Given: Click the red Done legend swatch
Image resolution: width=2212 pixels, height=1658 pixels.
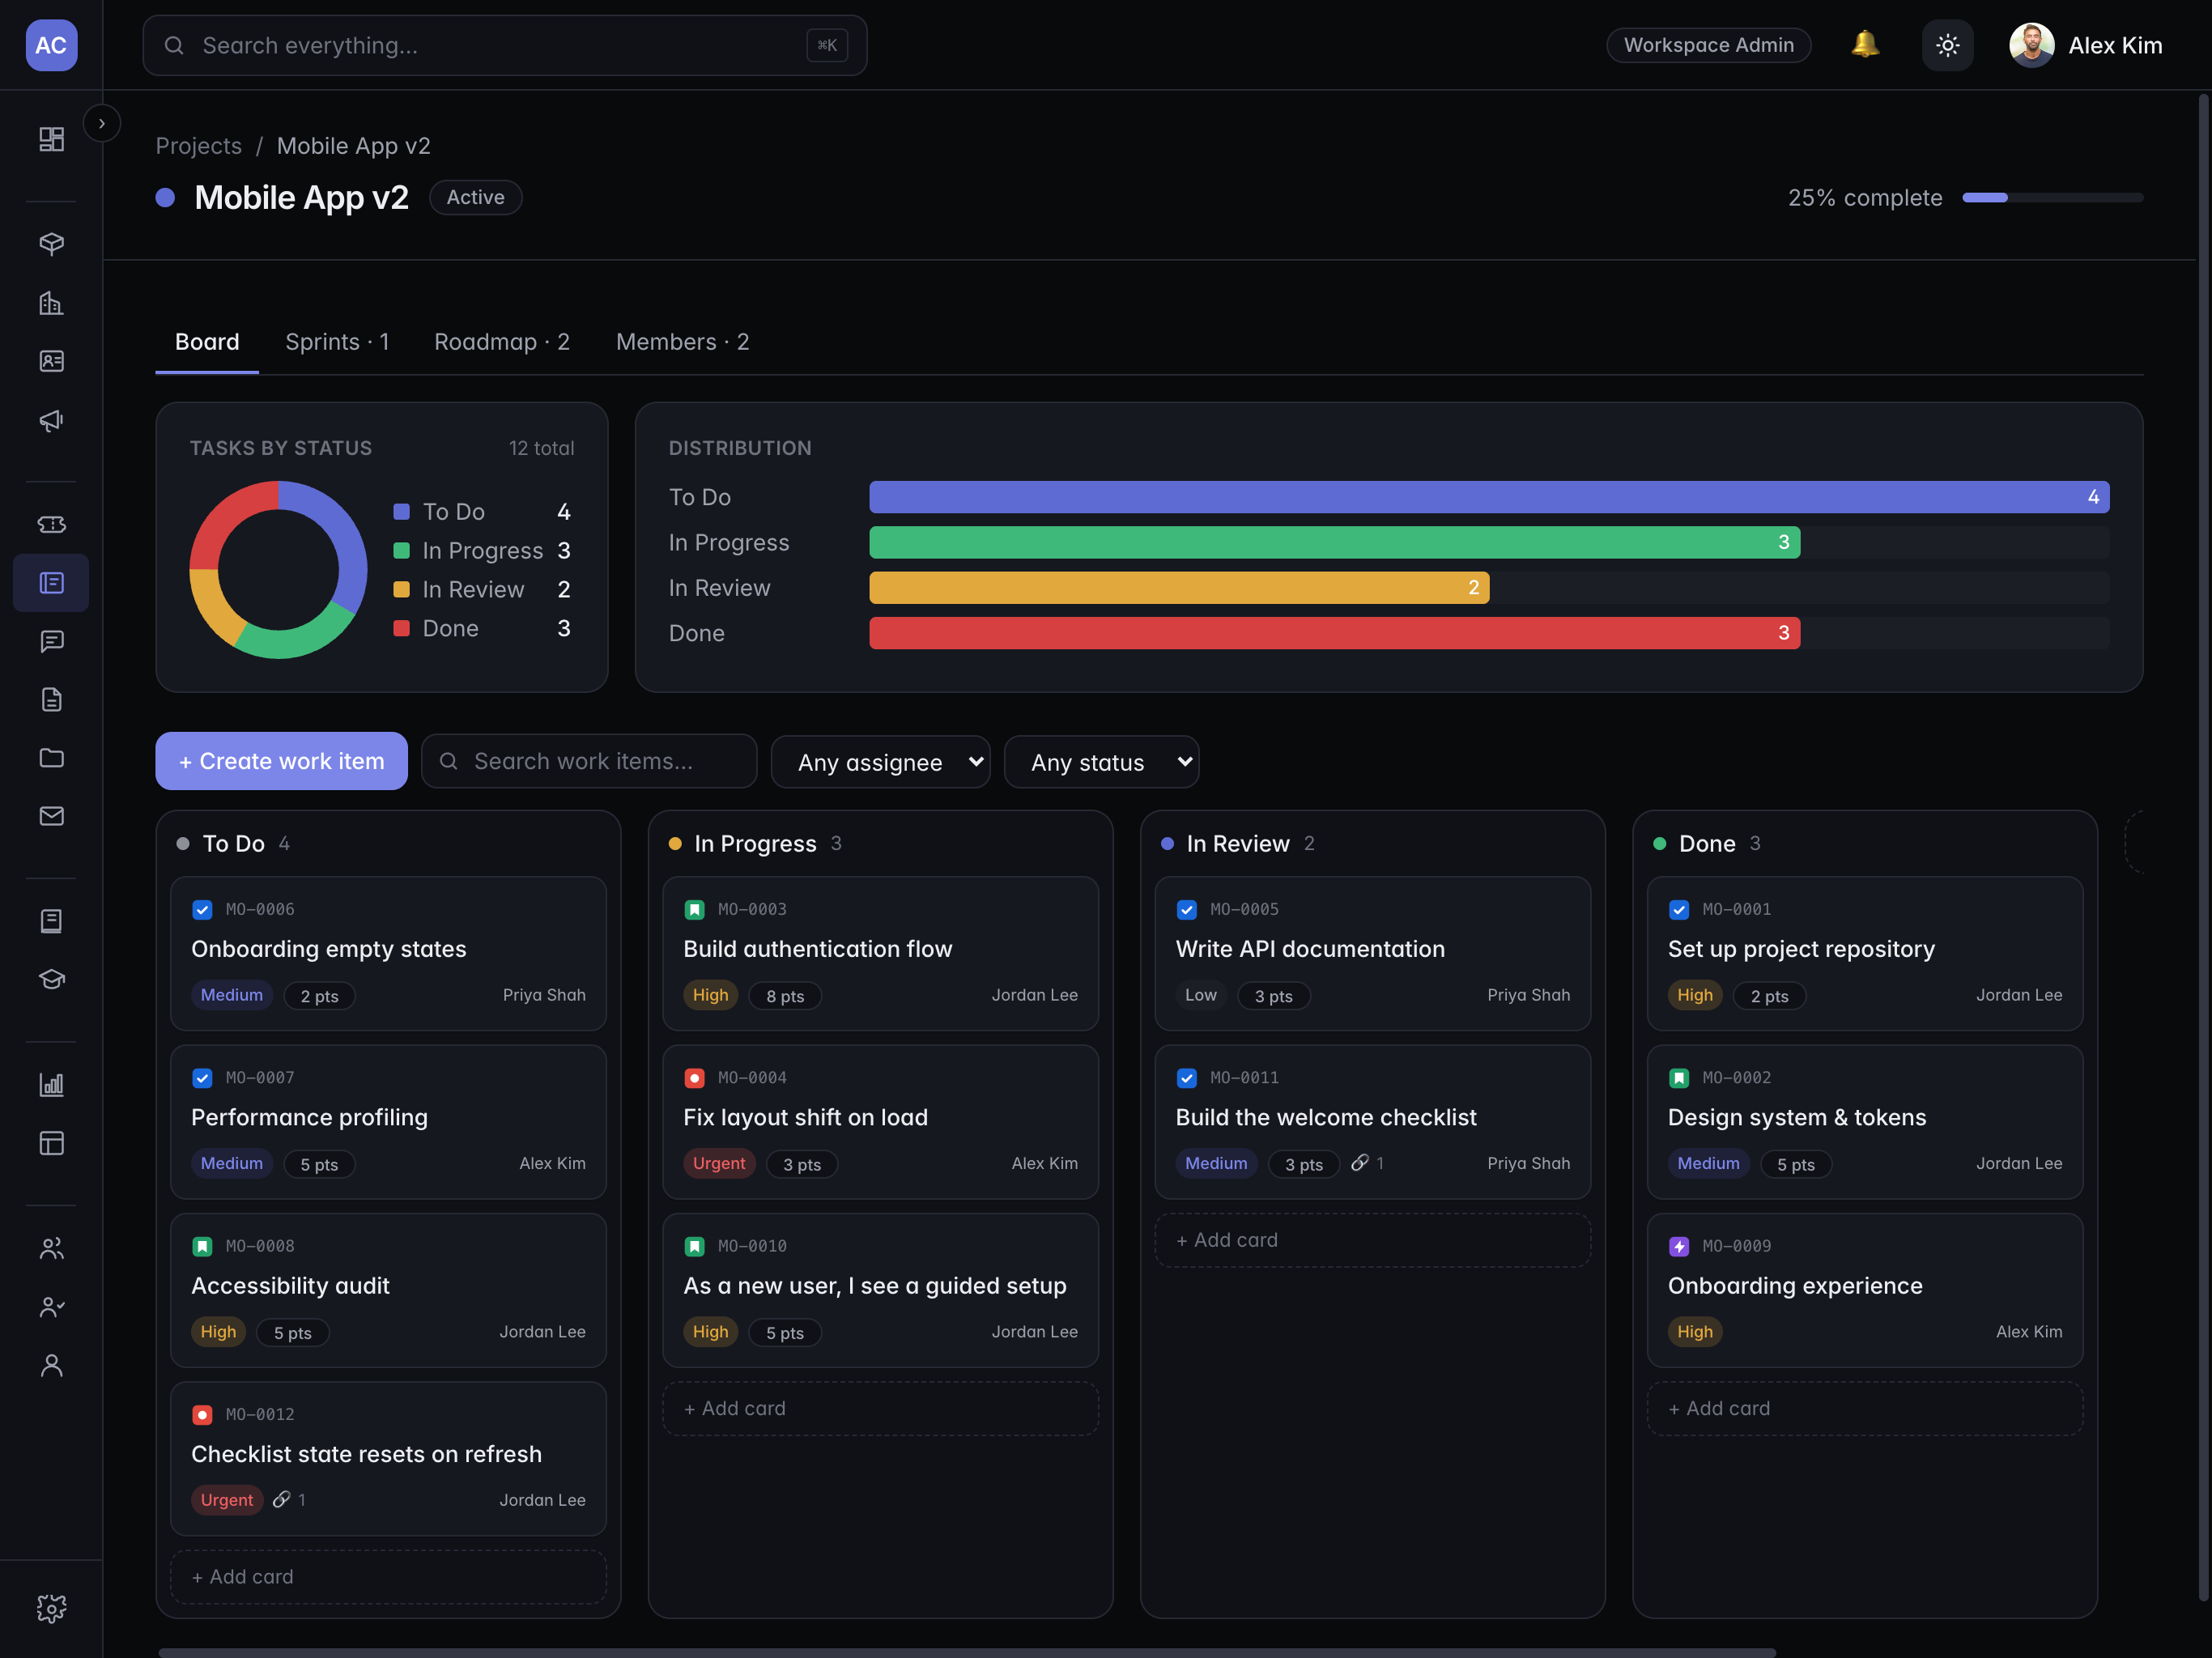Looking at the screenshot, I should (401, 628).
